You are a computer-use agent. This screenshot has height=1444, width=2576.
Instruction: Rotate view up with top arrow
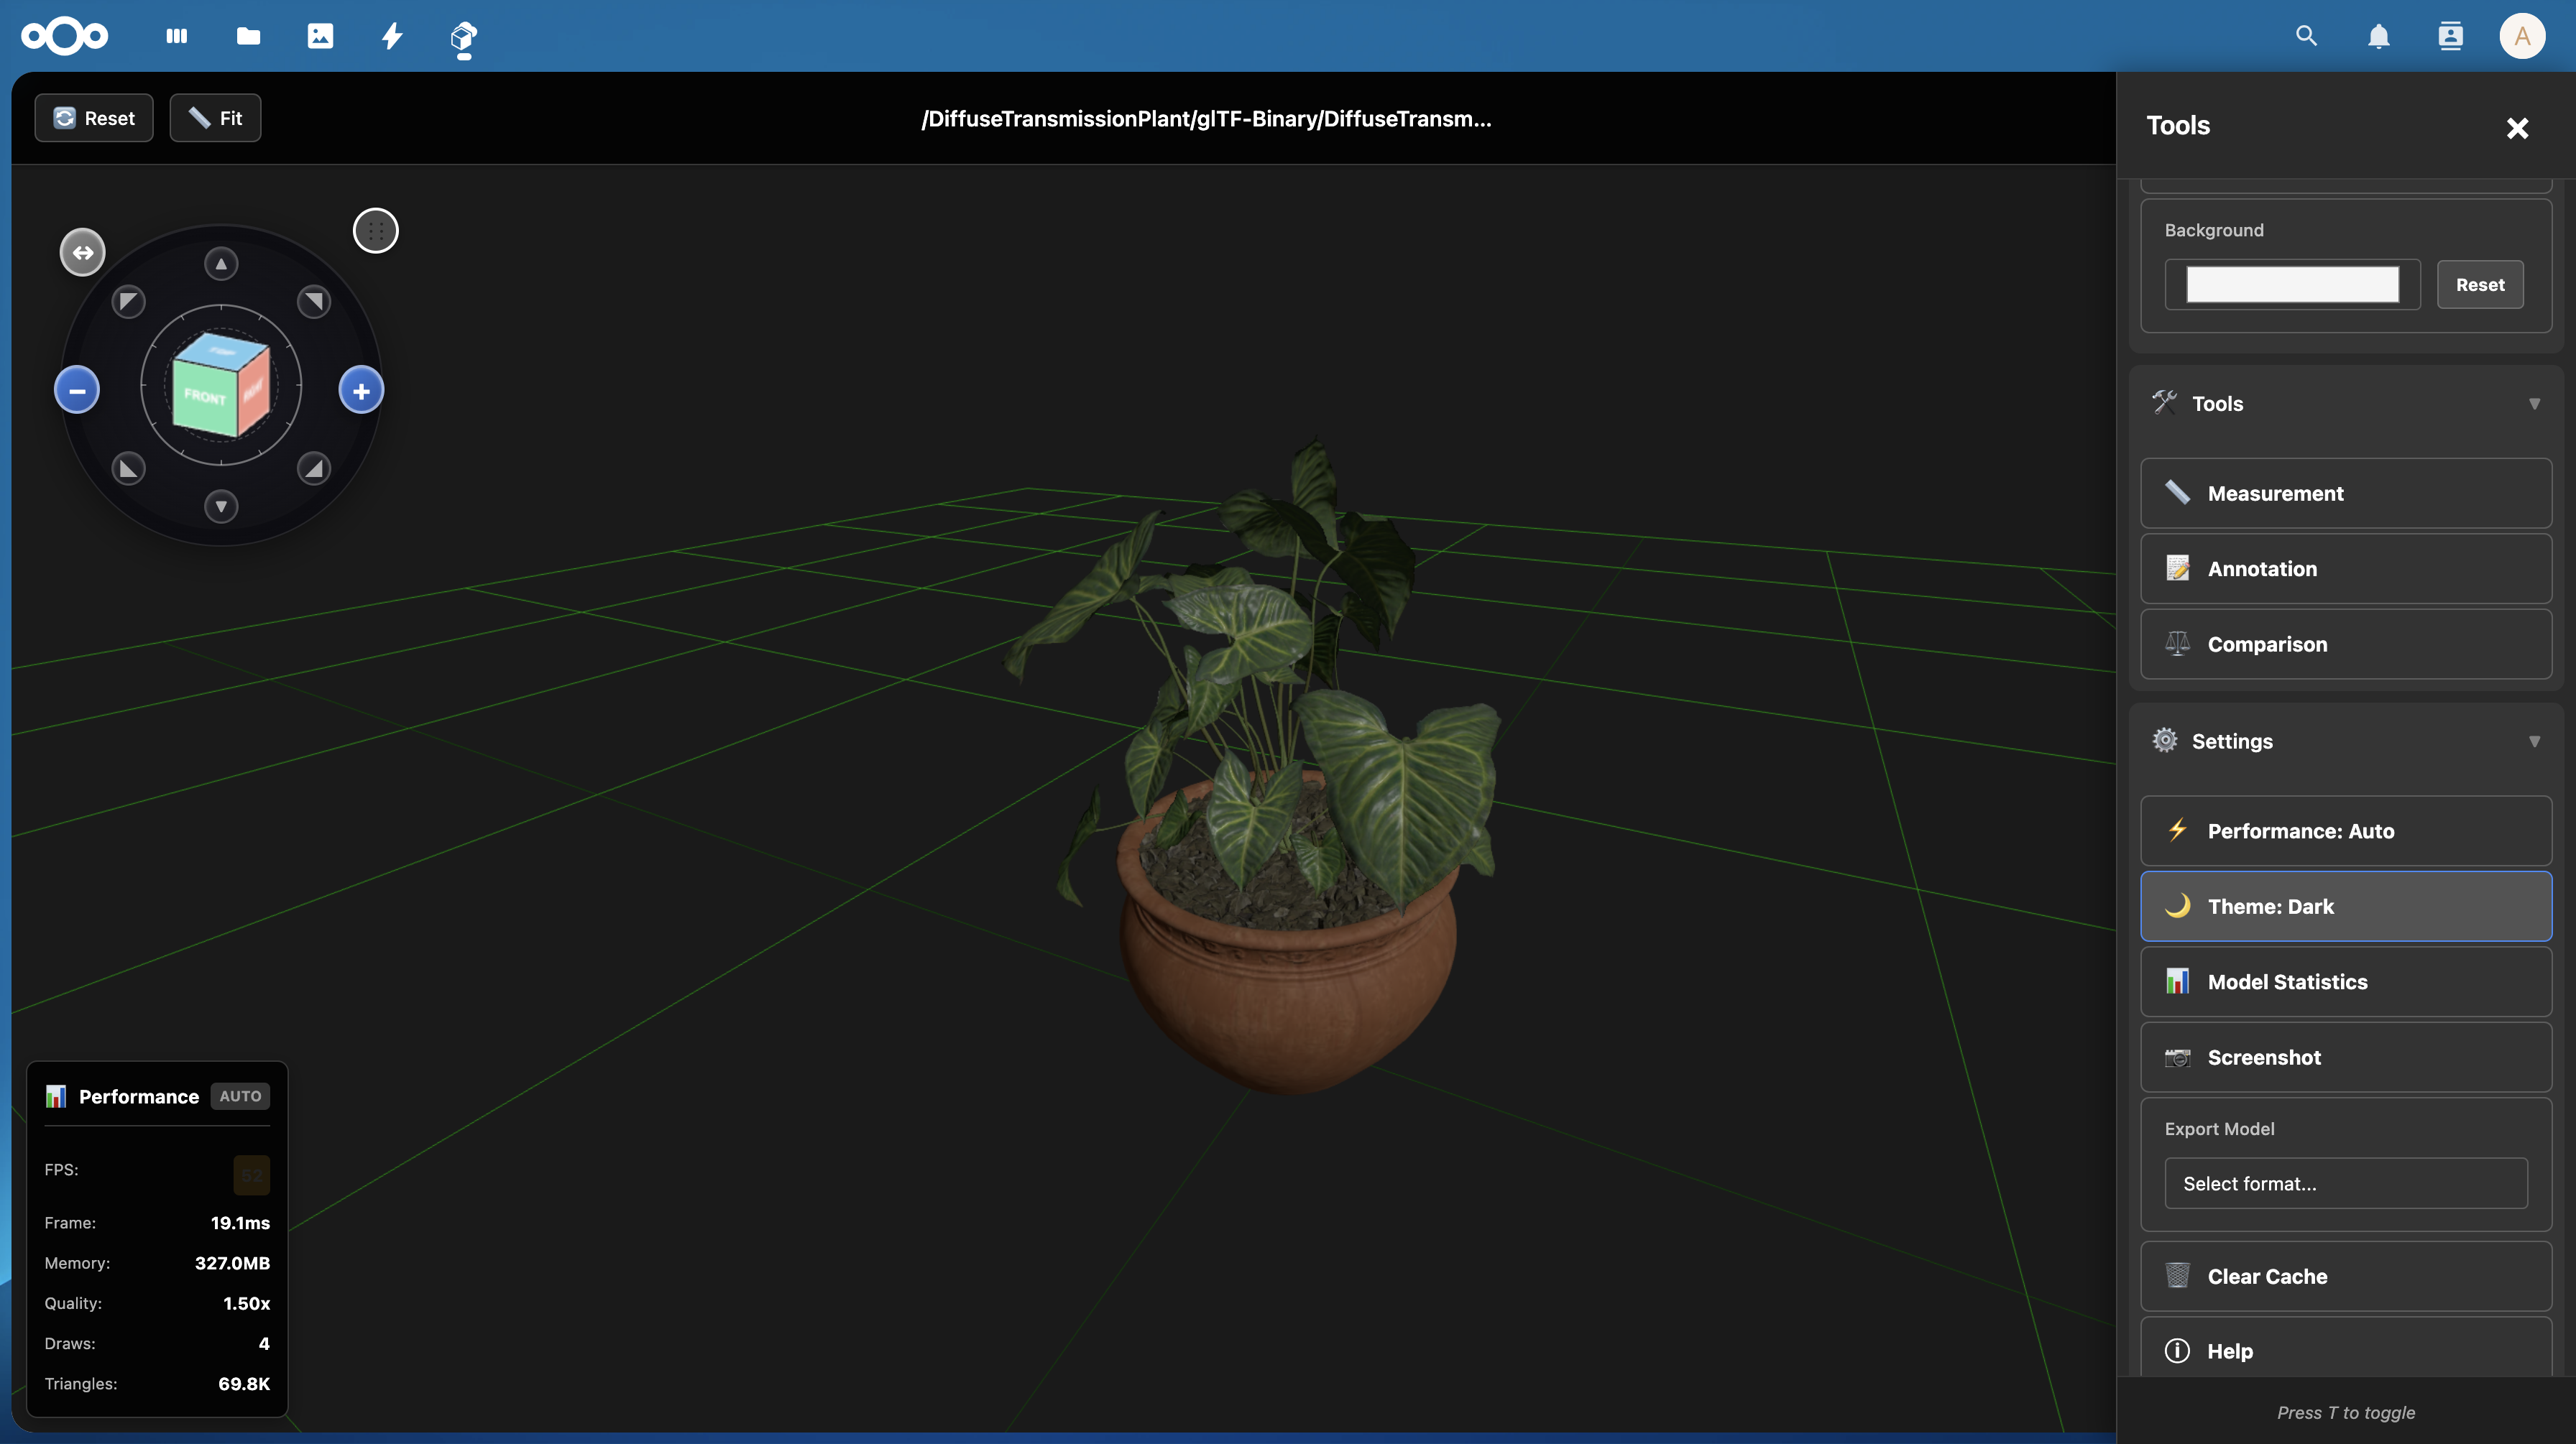(x=221, y=264)
